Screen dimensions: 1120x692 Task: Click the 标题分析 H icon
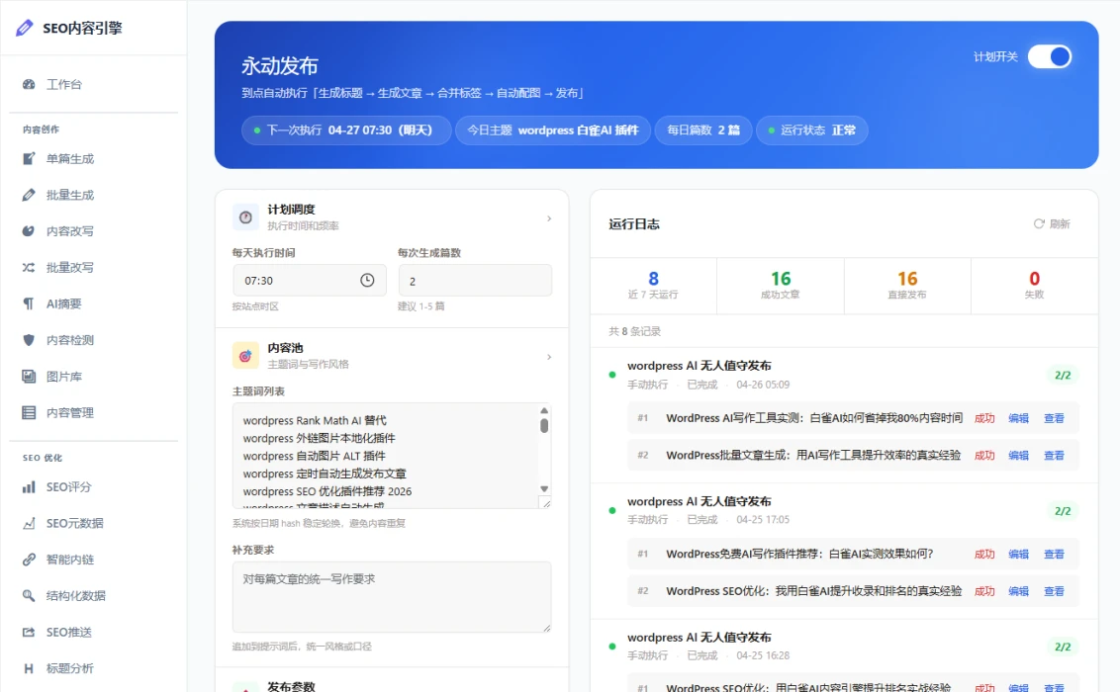point(29,668)
